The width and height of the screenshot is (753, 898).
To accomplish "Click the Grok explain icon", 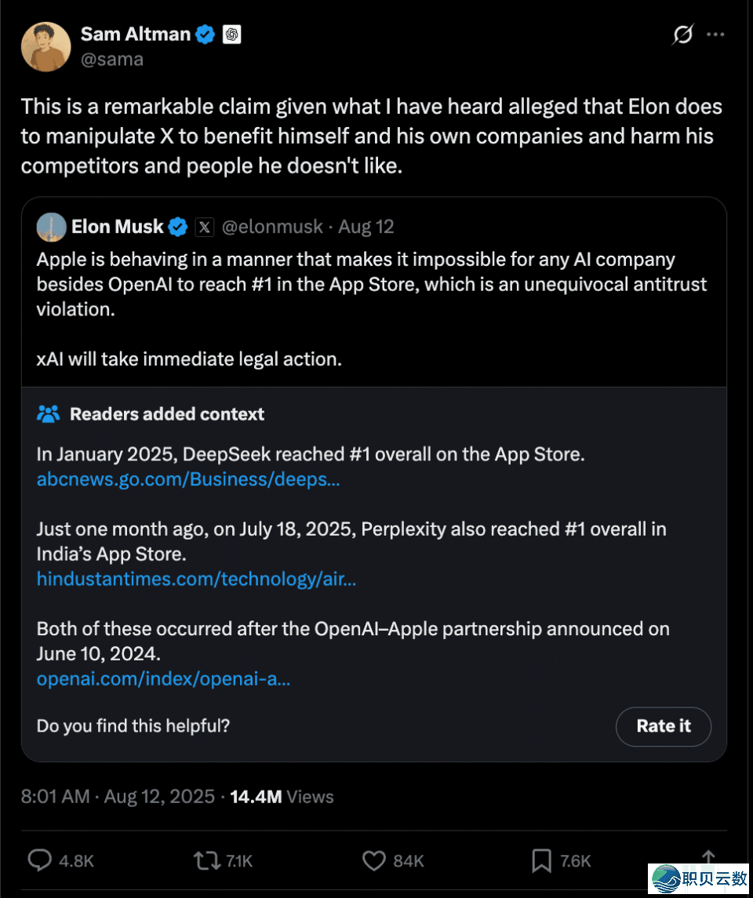I will pos(682,35).
